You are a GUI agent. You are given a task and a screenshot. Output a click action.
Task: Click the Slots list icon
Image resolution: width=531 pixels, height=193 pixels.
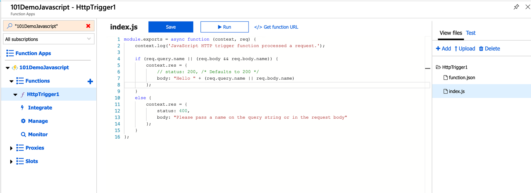pos(20,161)
